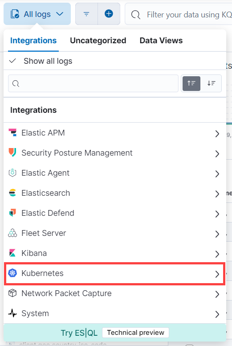Expand Elasticsearch chevron arrow
Image resolution: width=232 pixels, height=346 pixels.
[217, 194]
